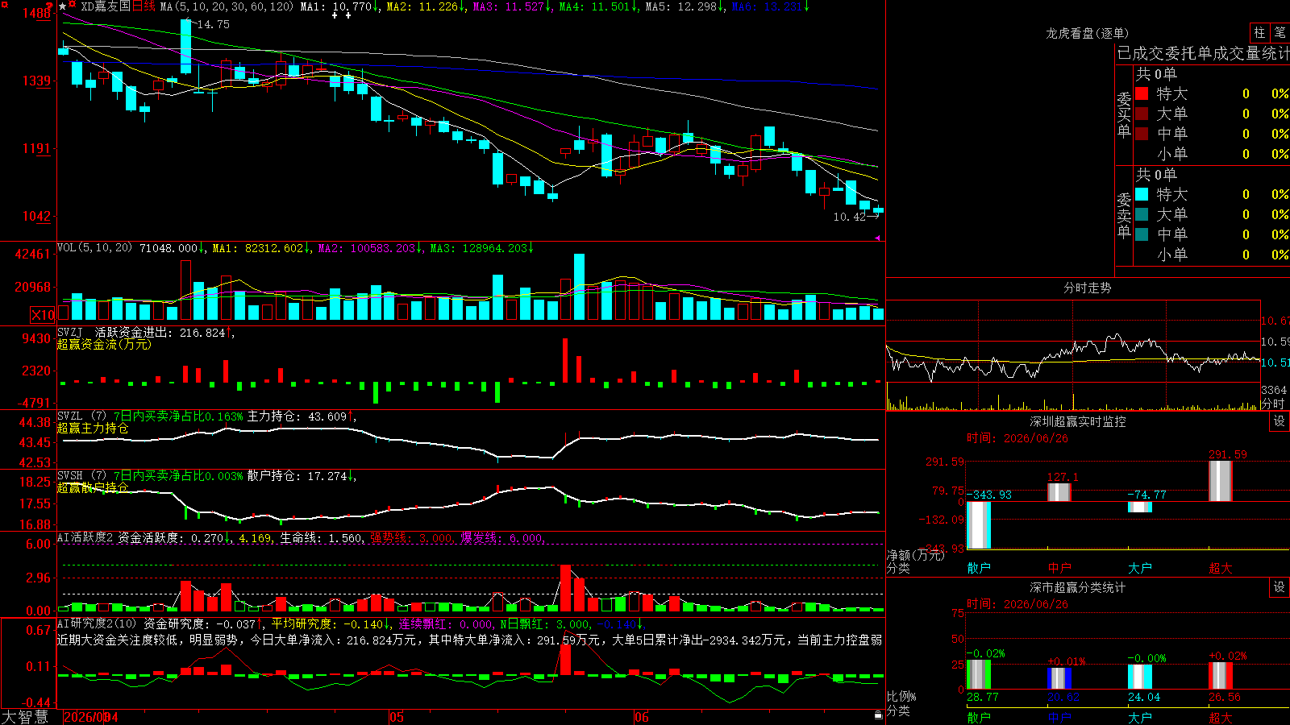Click the 大户 bar showing -74.77
This screenshot has width=1290, height=725.
pyautogui.click(x=1140, y=507)
